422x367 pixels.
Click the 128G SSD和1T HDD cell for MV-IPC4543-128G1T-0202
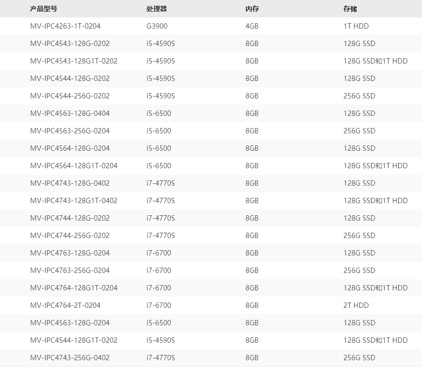[x=377, y=61]
